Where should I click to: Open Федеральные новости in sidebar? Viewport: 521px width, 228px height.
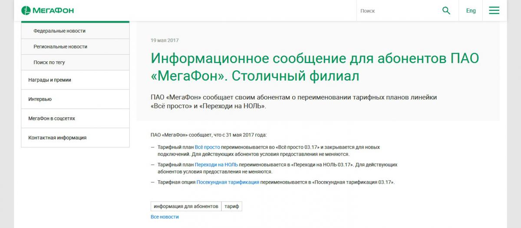pos(59,31)
